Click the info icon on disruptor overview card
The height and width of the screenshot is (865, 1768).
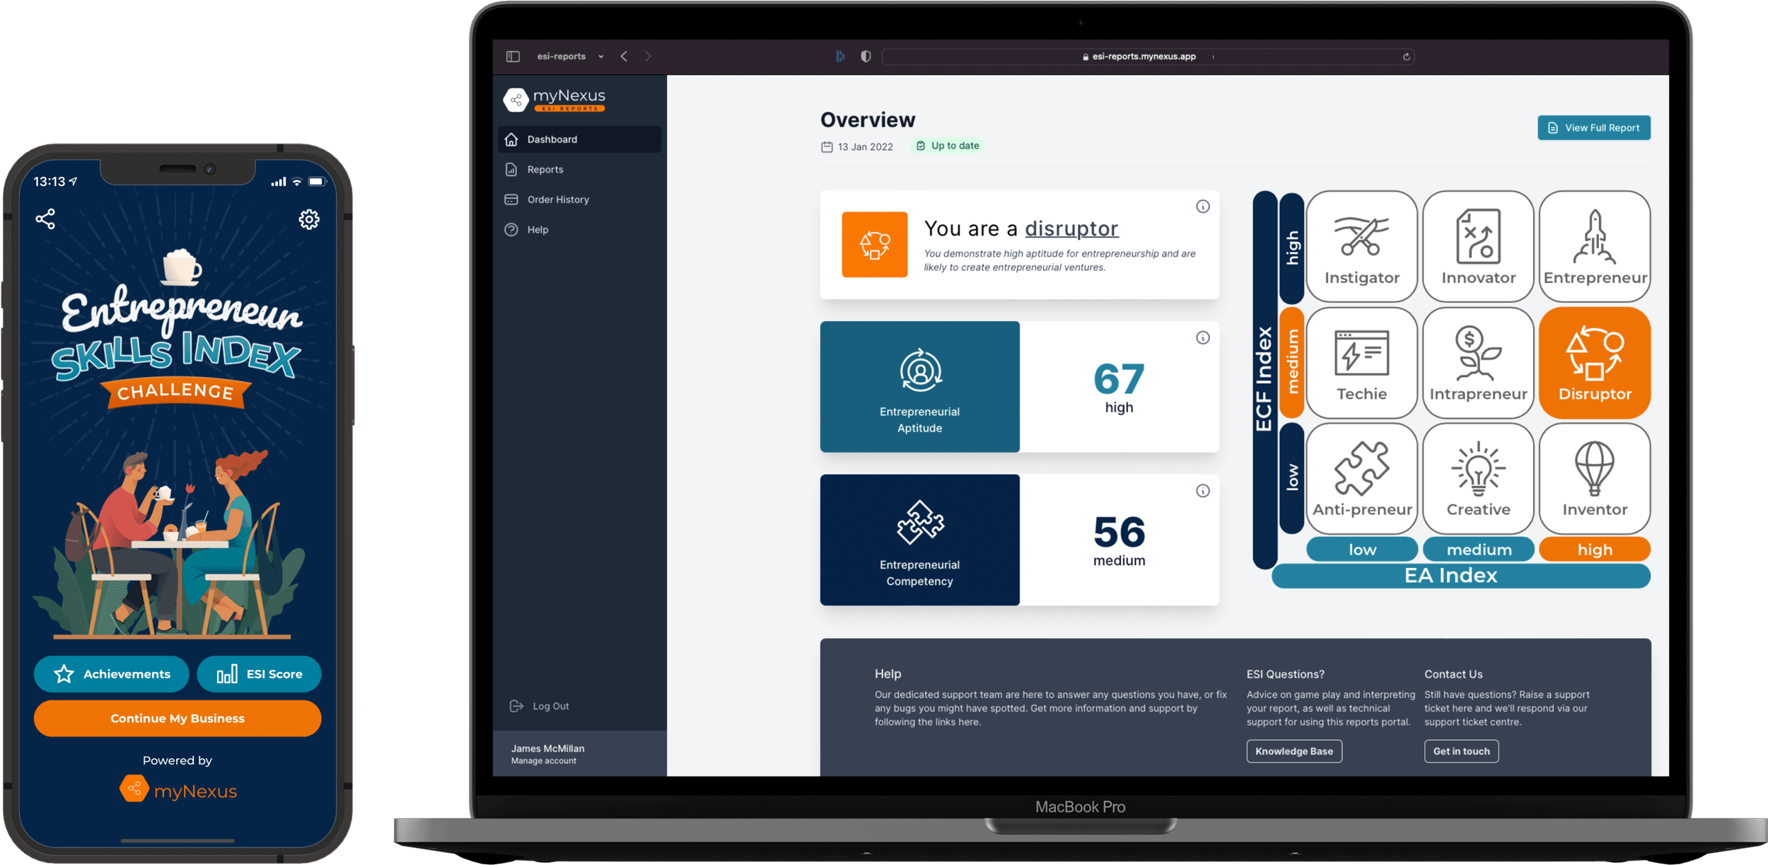tap(1202, 207)
